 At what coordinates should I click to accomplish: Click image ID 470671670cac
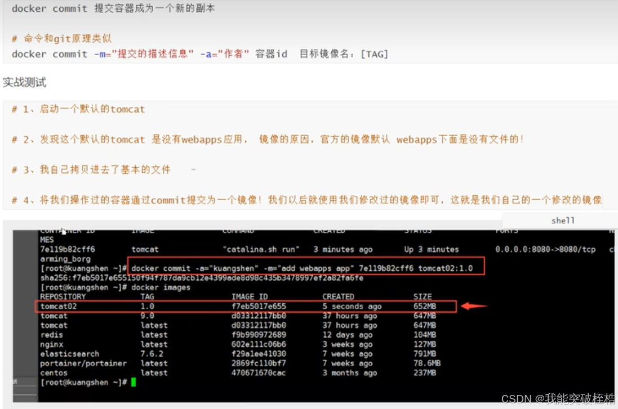(259, 373)
